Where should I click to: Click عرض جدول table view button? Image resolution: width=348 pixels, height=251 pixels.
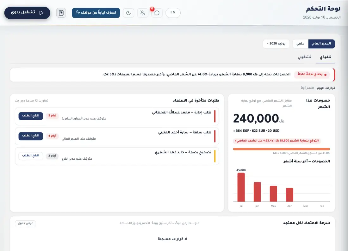click(25, 223)
